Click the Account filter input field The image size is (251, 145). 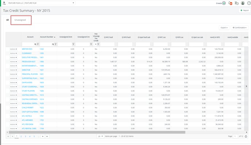[x=28, y=44]
